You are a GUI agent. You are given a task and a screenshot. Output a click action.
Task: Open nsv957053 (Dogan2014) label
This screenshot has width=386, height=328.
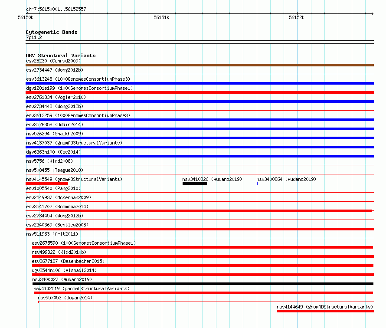65,298
